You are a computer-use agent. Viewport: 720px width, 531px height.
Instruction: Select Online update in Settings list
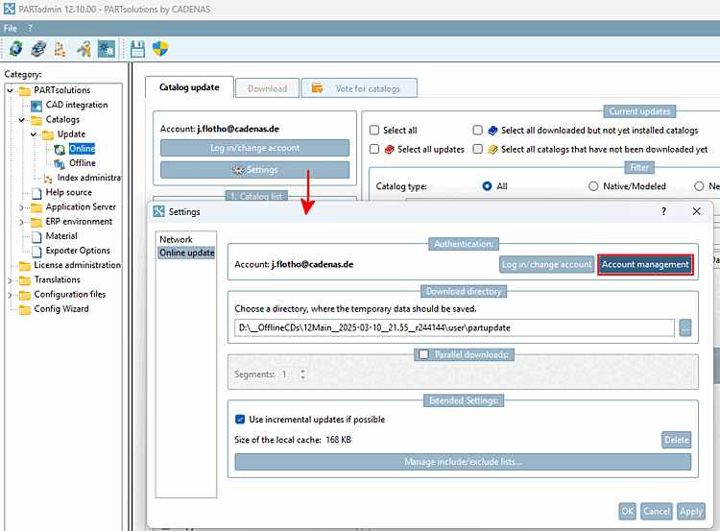[x=186, y=253]
